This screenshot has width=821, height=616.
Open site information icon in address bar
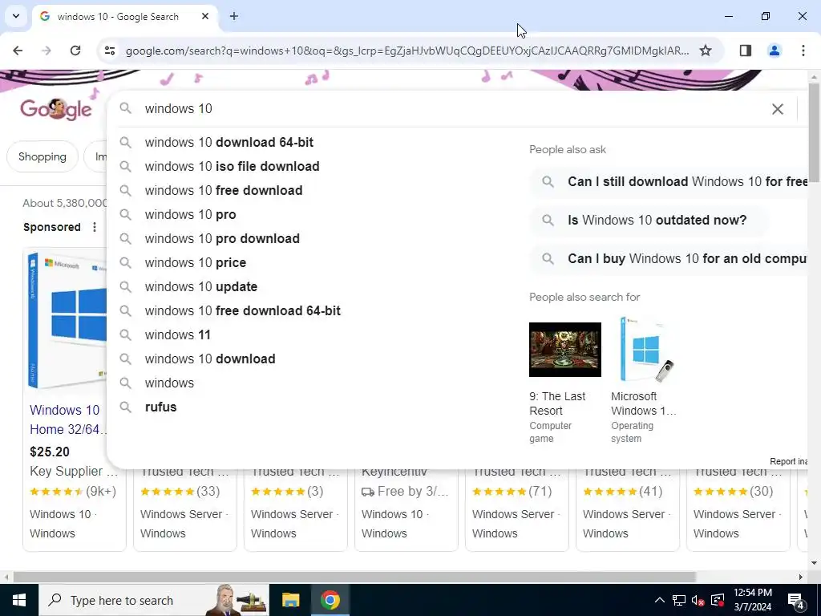(110, 51)
